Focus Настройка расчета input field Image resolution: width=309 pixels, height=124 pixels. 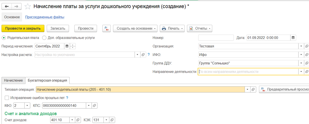(x=85, y=55)
